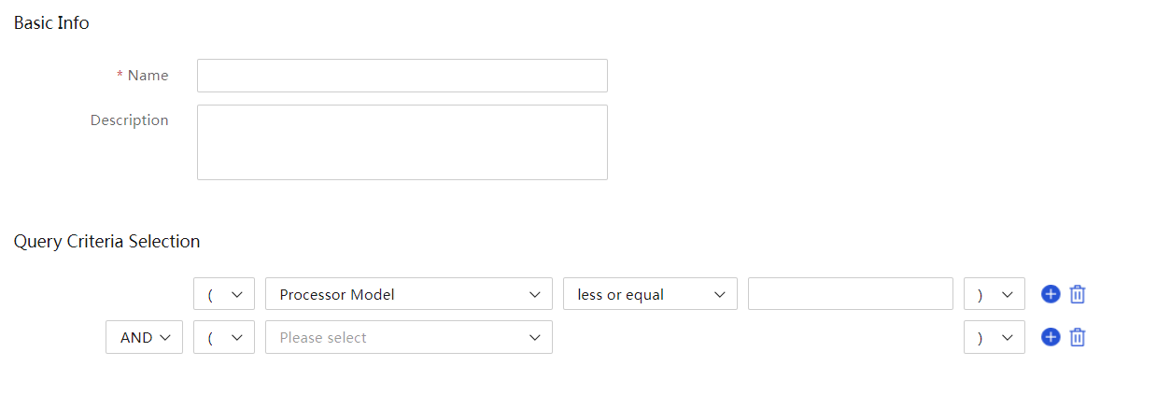
Task: Delete the Processor Model criteria row
Action: coord(1078,294)
